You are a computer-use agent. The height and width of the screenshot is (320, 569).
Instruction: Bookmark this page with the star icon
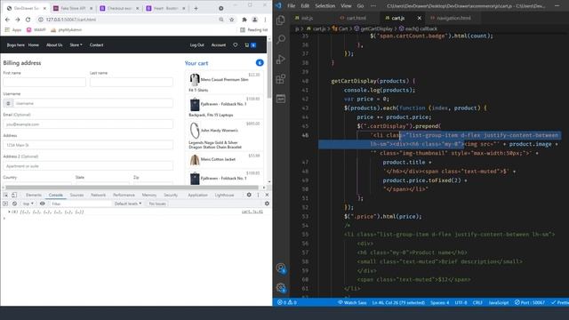coord(231,20)
